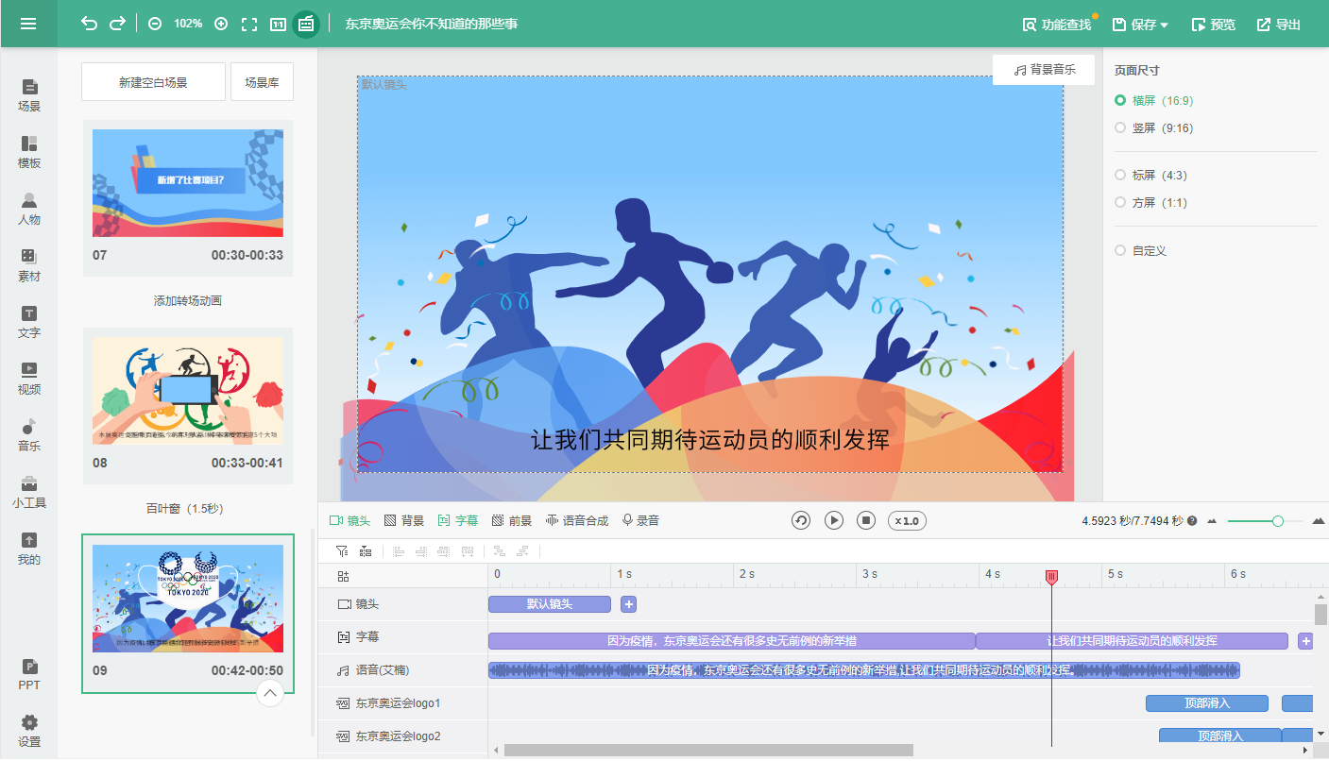Toggle the highlighted green toolbar icon
This screenshot has height=761, width=1329.
(x=306, y=24)
